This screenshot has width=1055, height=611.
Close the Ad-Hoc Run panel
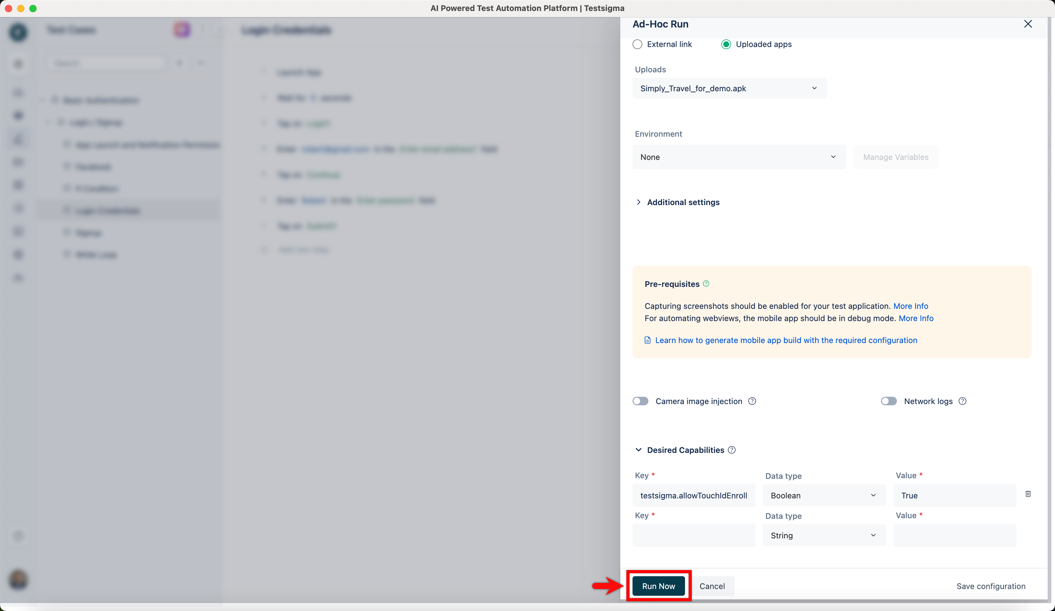point(1028,24)
